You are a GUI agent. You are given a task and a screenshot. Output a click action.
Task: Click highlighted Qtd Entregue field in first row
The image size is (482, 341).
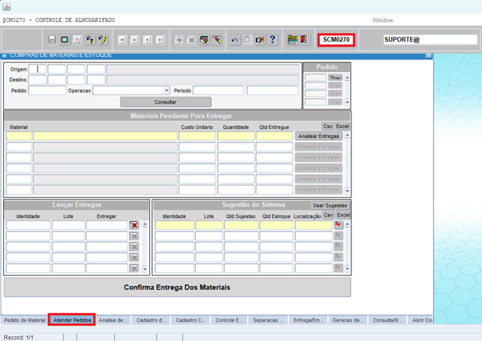[274, 136]
